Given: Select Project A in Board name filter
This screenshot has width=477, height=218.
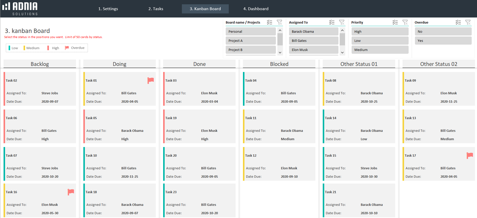Looking at the screenshot, I should coord(251,41).
